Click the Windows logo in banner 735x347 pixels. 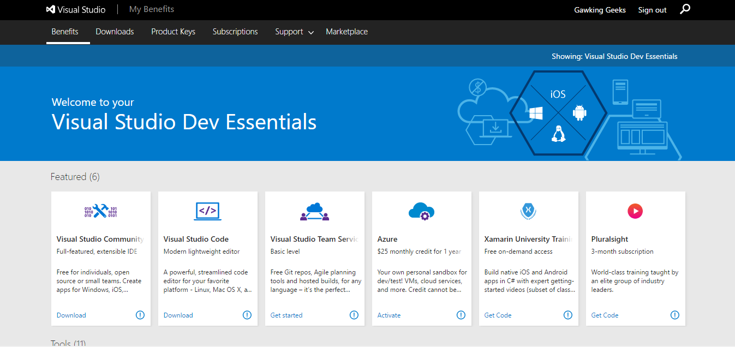(536, 113)
